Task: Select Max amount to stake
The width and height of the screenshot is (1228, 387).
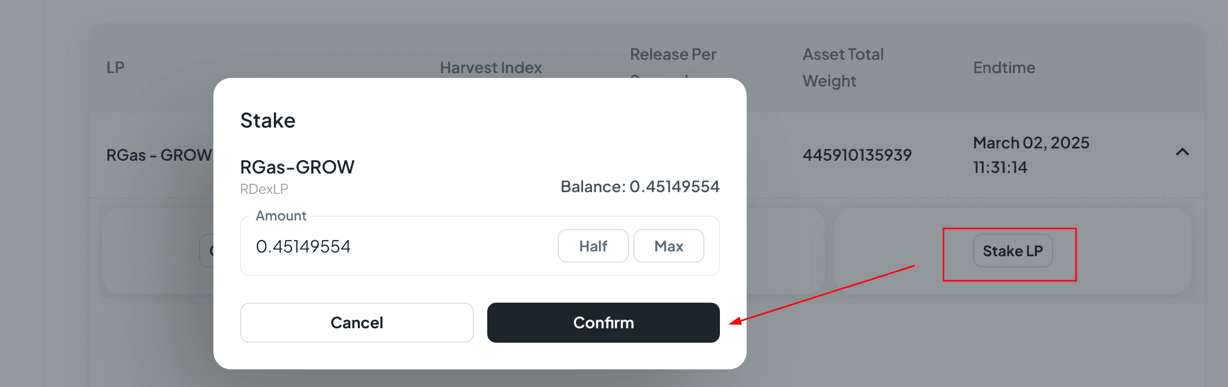Action: [x=669, y=246]
